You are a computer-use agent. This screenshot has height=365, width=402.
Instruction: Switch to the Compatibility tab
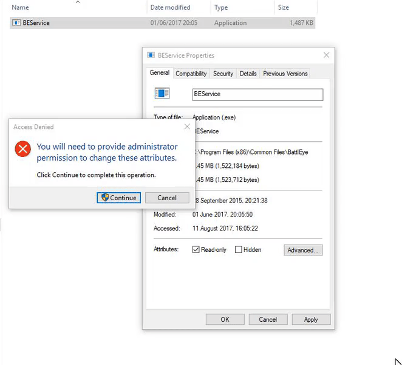tap(191, 74)
